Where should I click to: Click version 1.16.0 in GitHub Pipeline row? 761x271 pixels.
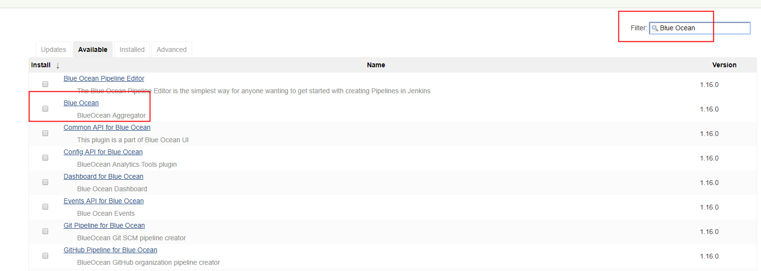tap(709, 256)
